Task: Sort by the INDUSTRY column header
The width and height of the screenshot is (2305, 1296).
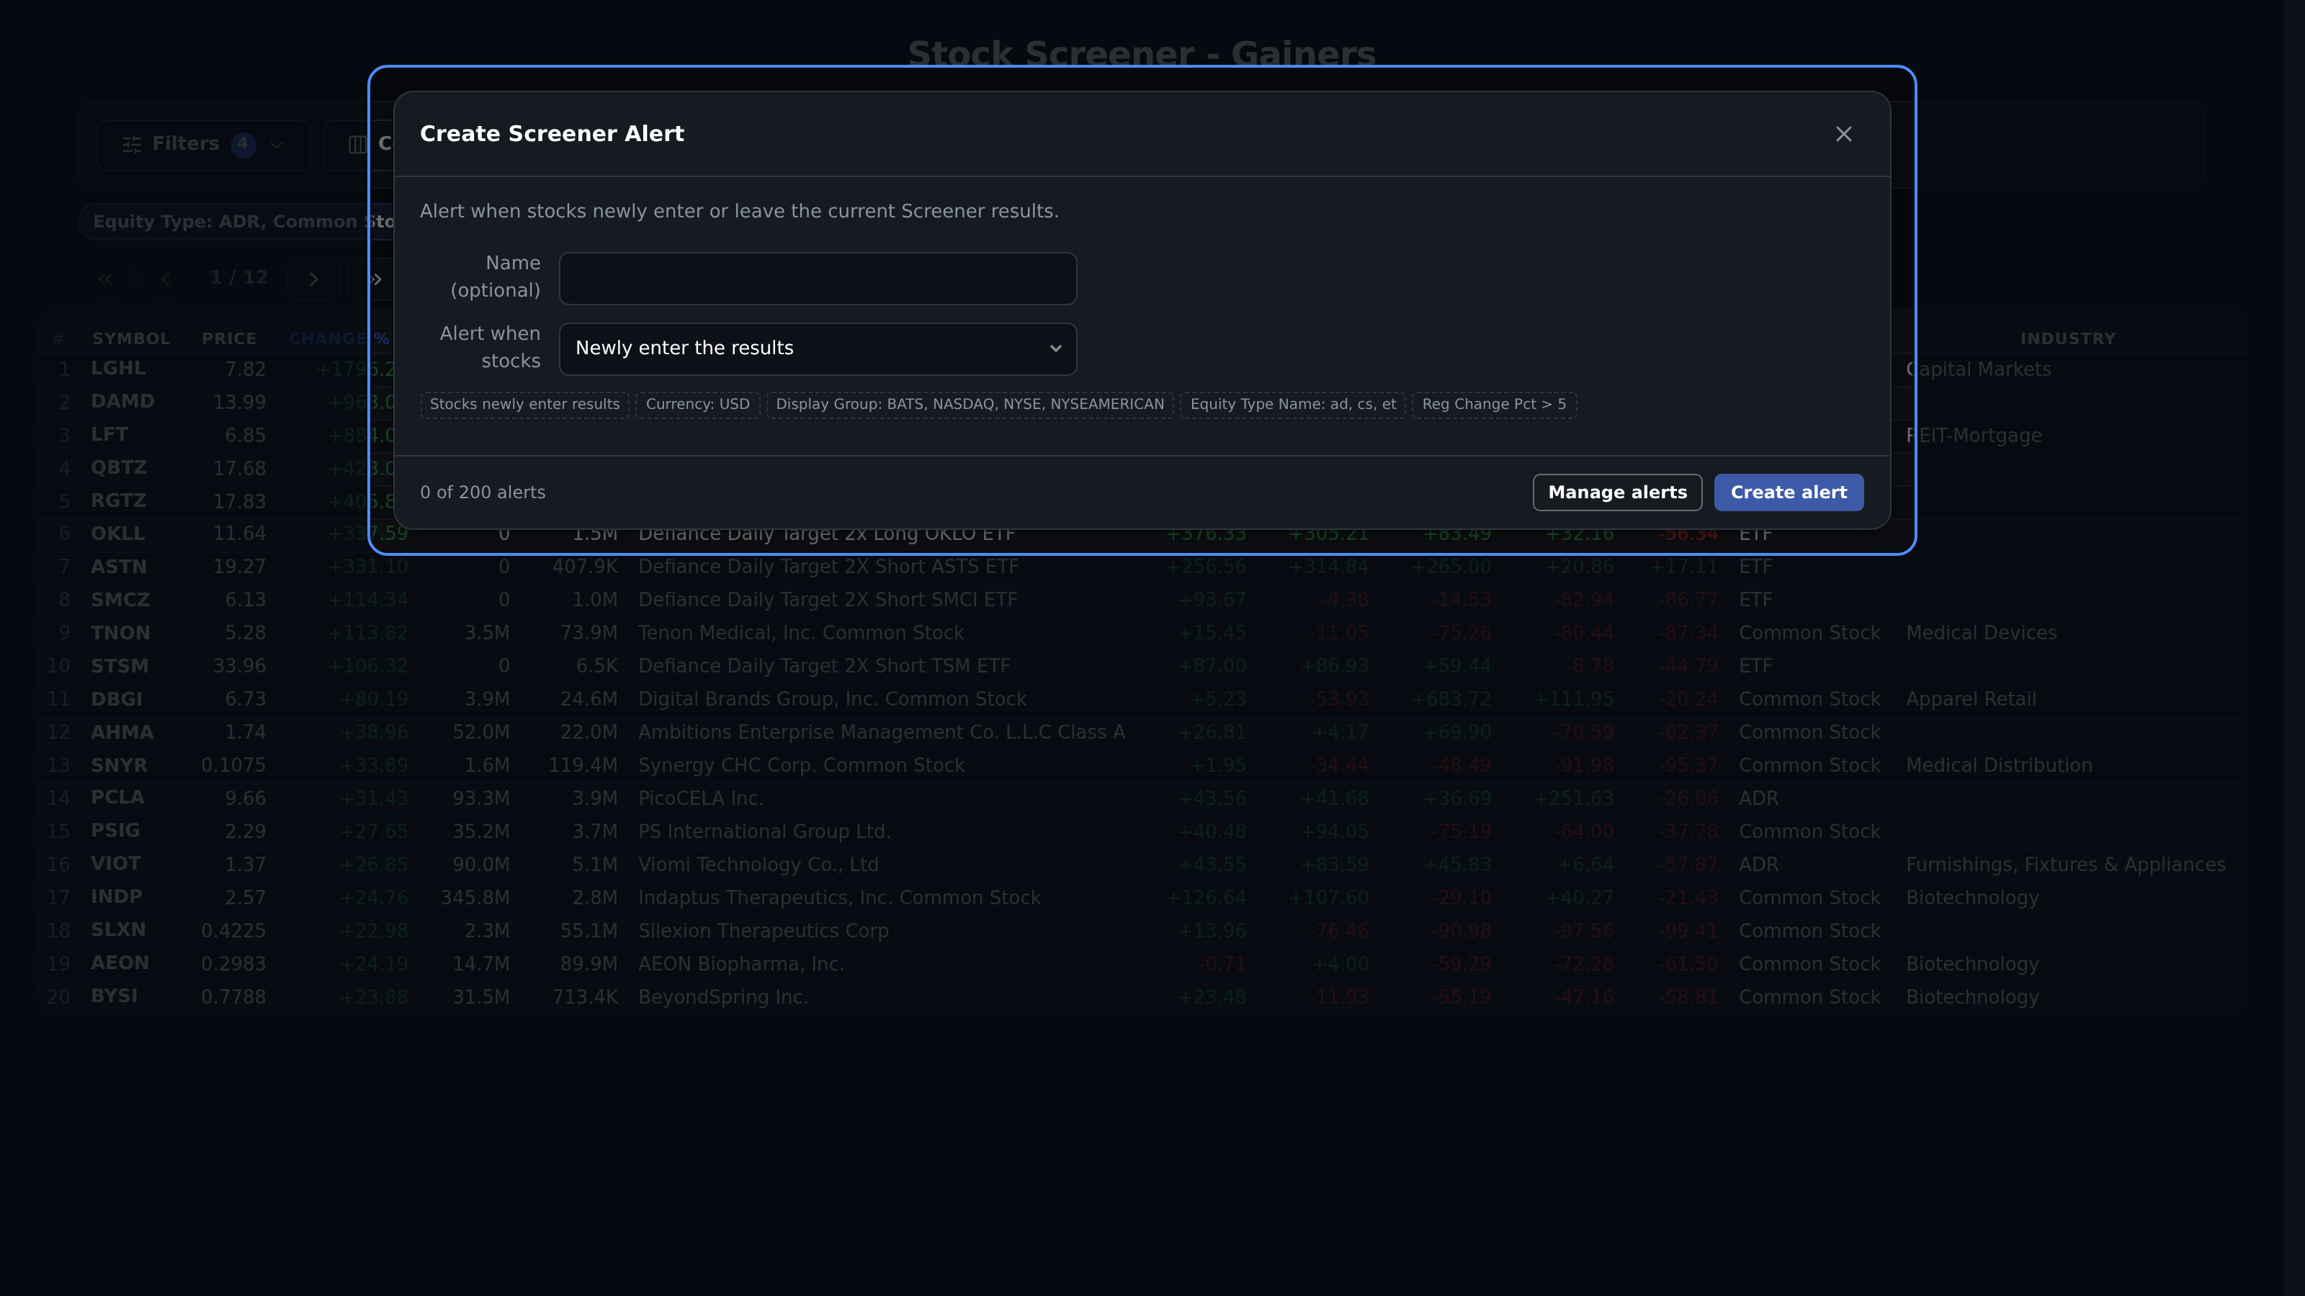Action: tap(2068, 339)
